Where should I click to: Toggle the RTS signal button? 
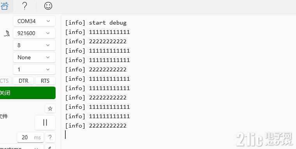click(x=45, y=81)
